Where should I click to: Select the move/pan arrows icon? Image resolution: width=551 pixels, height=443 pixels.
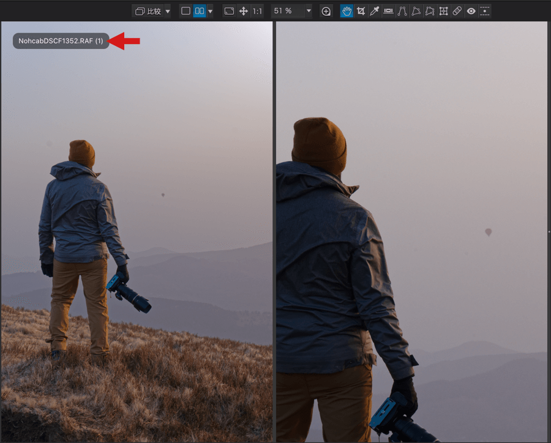(x=244, y=11)
